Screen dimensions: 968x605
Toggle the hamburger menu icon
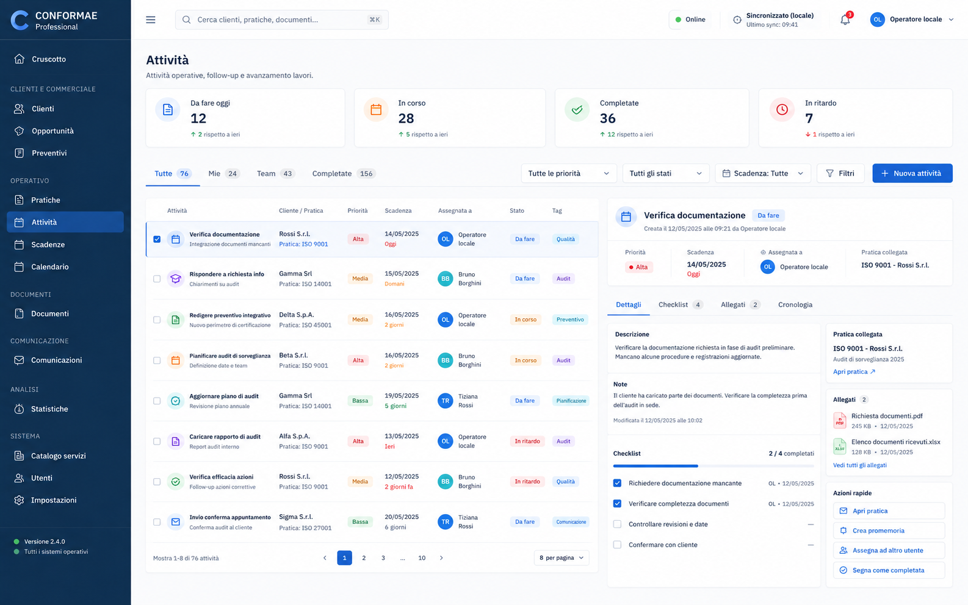tap(151, 20)
